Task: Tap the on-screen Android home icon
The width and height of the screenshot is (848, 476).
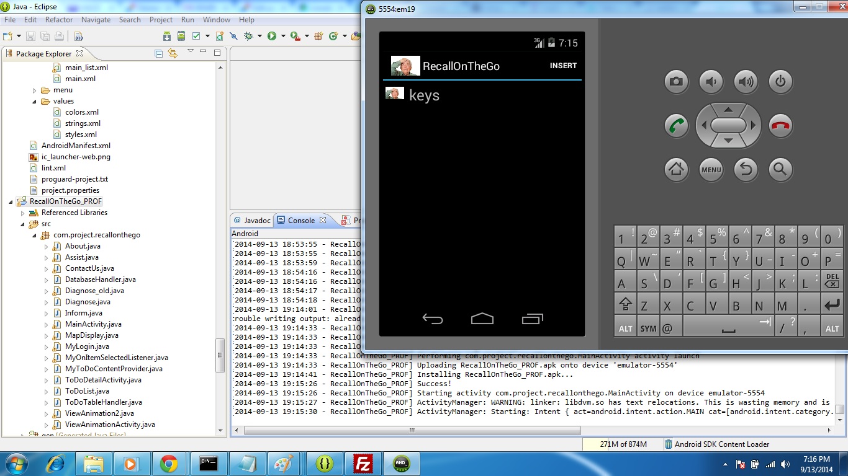Action: coord(482,319)
